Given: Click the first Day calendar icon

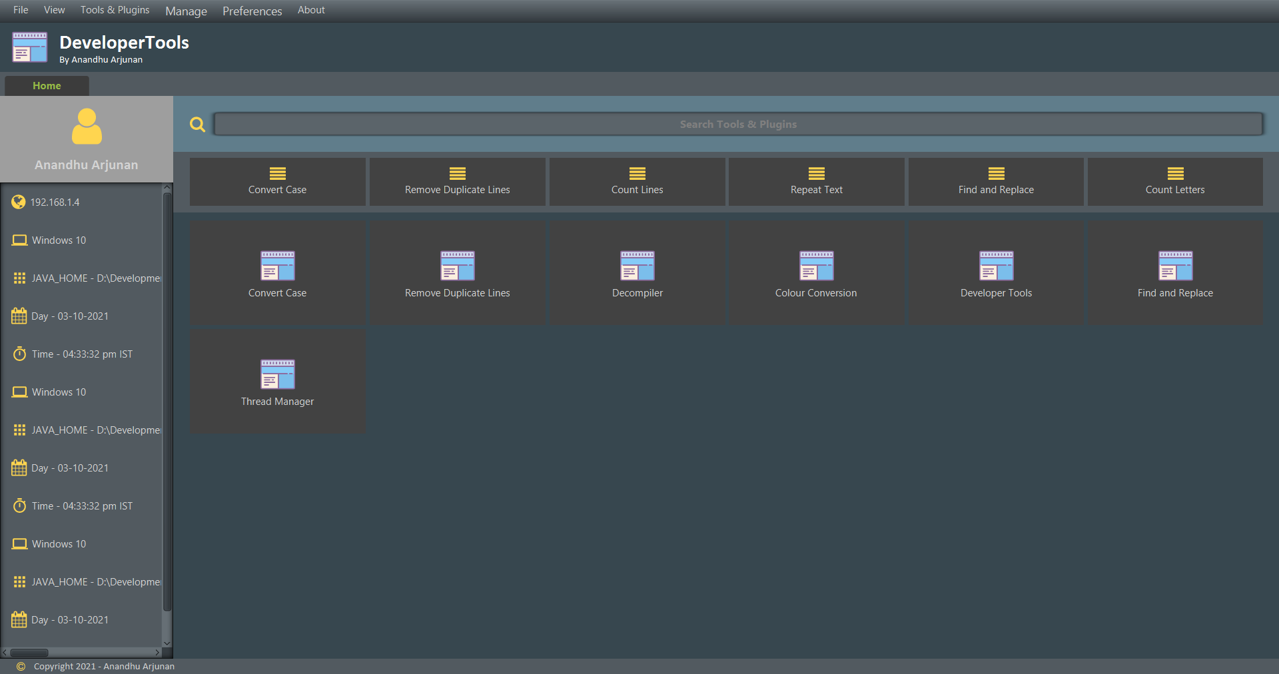Looking at the screenshot, I should 19,316.
